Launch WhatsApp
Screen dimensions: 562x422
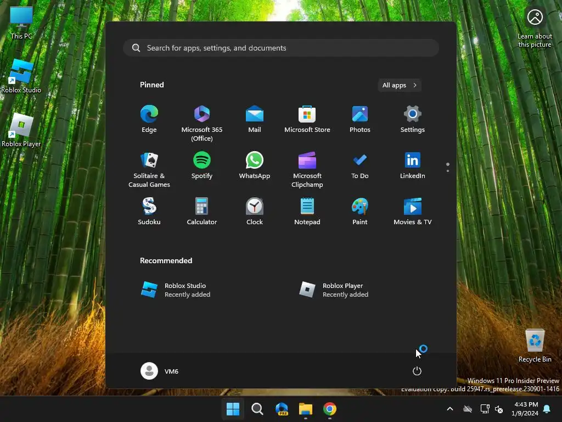click(255, 165)
